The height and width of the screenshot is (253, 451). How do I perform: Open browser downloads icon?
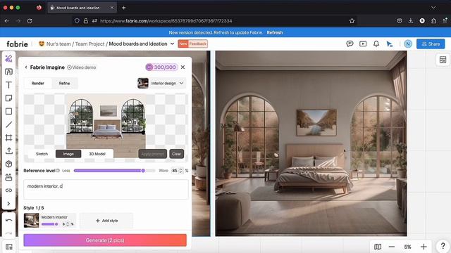[410, 20]
